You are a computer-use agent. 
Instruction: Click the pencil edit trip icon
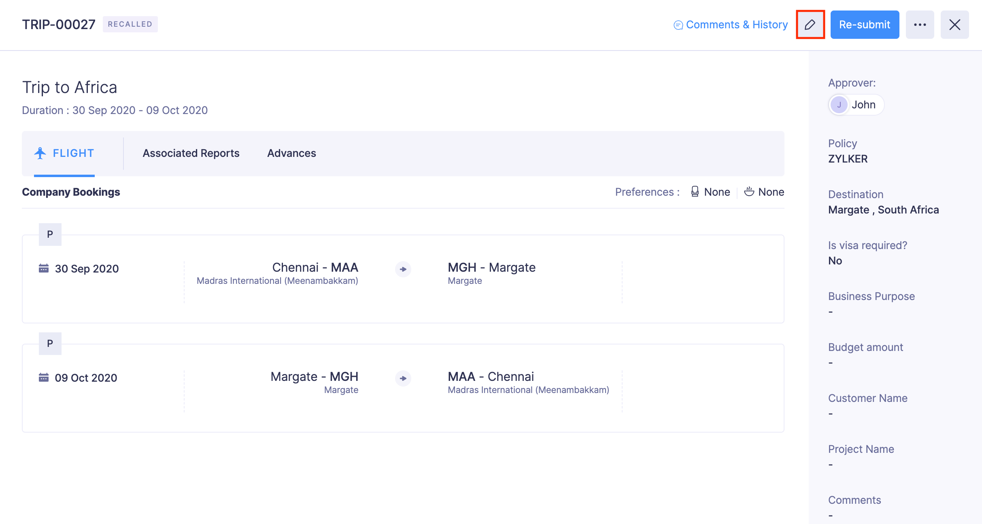point(810,25)
